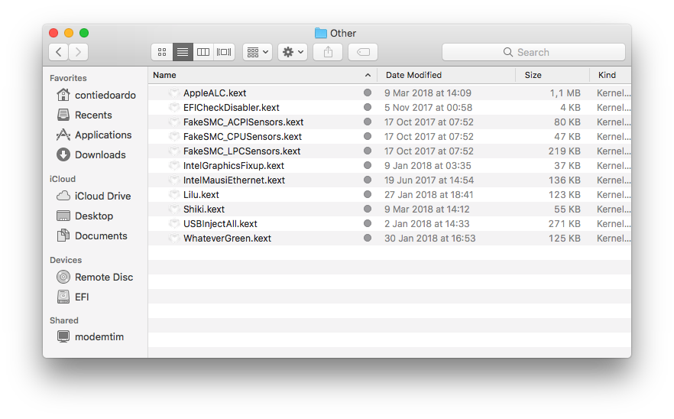Select the EFI volume in sidebar
674x419 pixels.
point(73,297)
